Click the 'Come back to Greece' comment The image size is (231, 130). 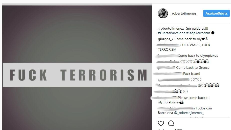(193, 68)
